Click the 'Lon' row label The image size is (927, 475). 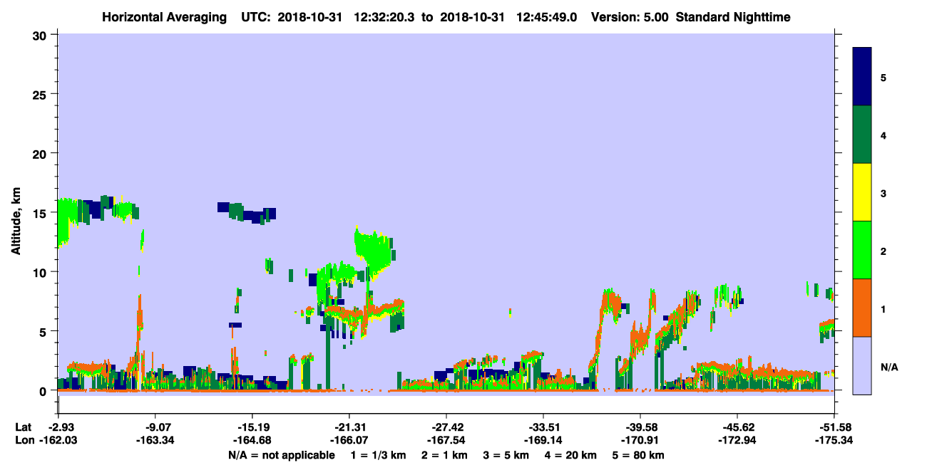(x=24, y=441)
